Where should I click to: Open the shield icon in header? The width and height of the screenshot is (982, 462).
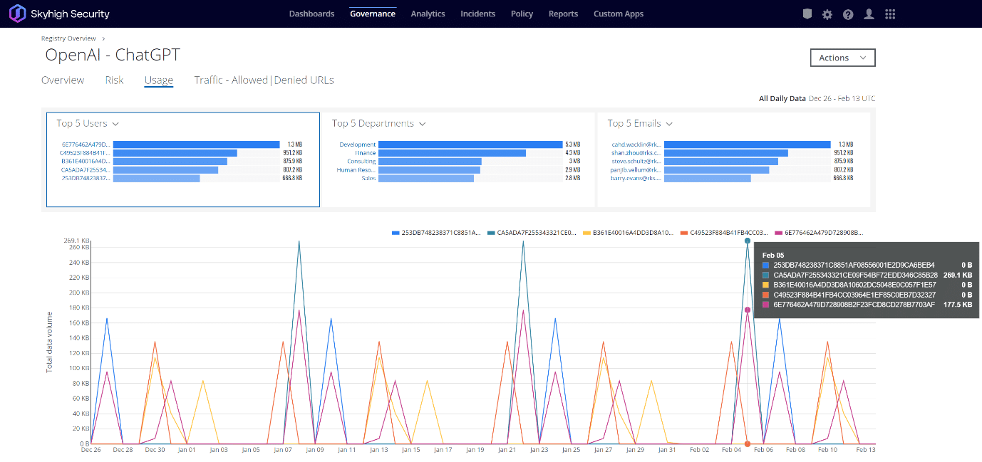click(807, 14)
